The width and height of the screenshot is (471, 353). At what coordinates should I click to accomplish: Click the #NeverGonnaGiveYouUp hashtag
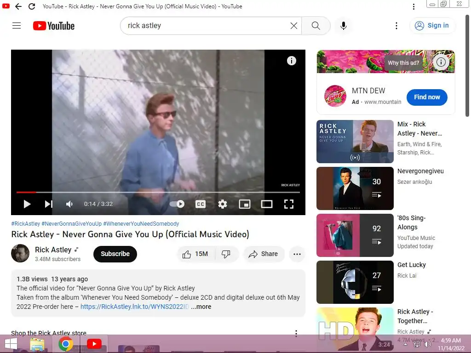point(71,224)
